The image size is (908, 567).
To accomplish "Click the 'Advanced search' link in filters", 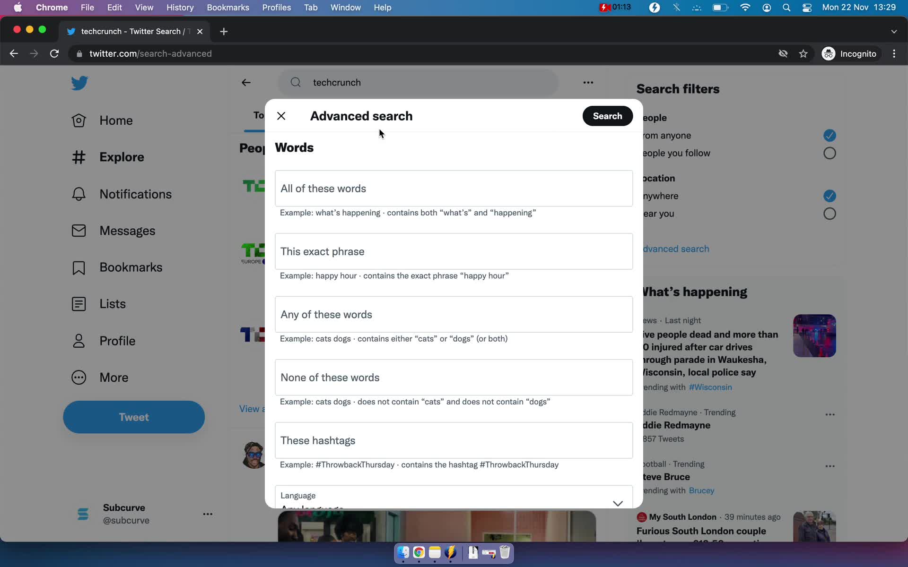I will pos(672,249).
